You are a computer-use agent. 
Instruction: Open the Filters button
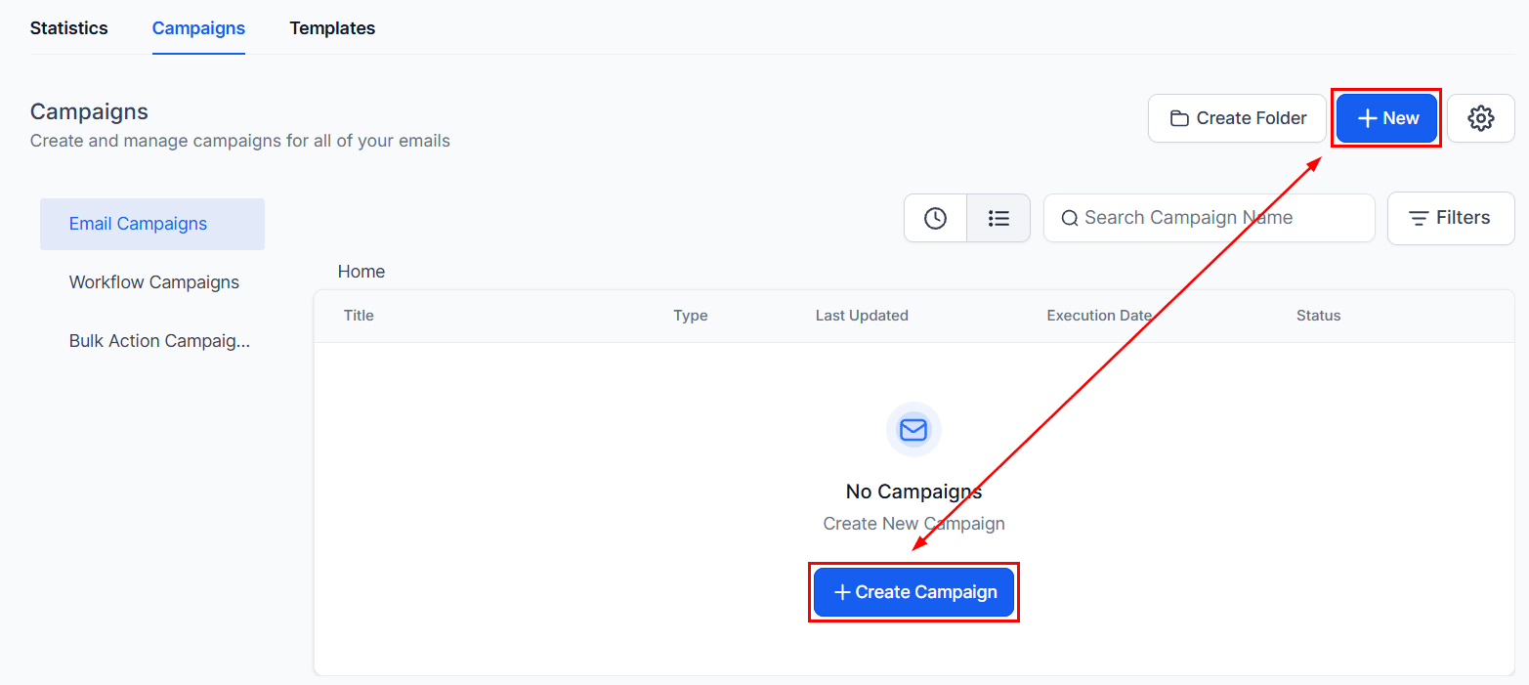pos(1451,218)
